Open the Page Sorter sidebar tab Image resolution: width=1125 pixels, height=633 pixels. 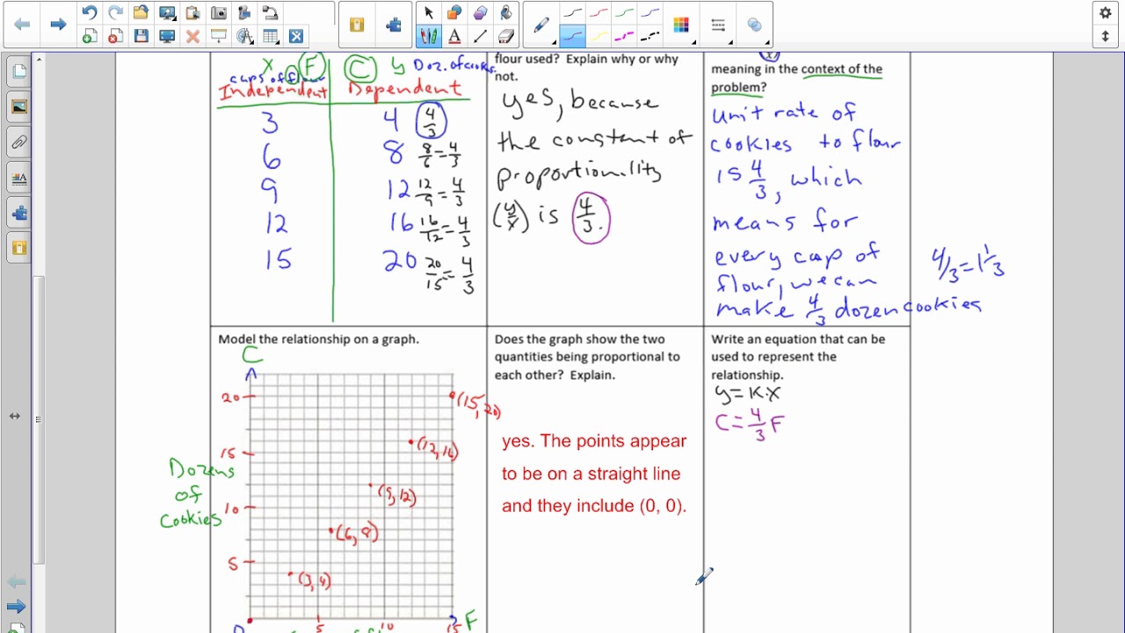[19, 71]
